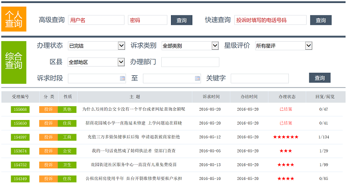This screenshot has height=183, width=347.
Task: Click the orange 个人查询 tile
Action: tap(14, 19)
